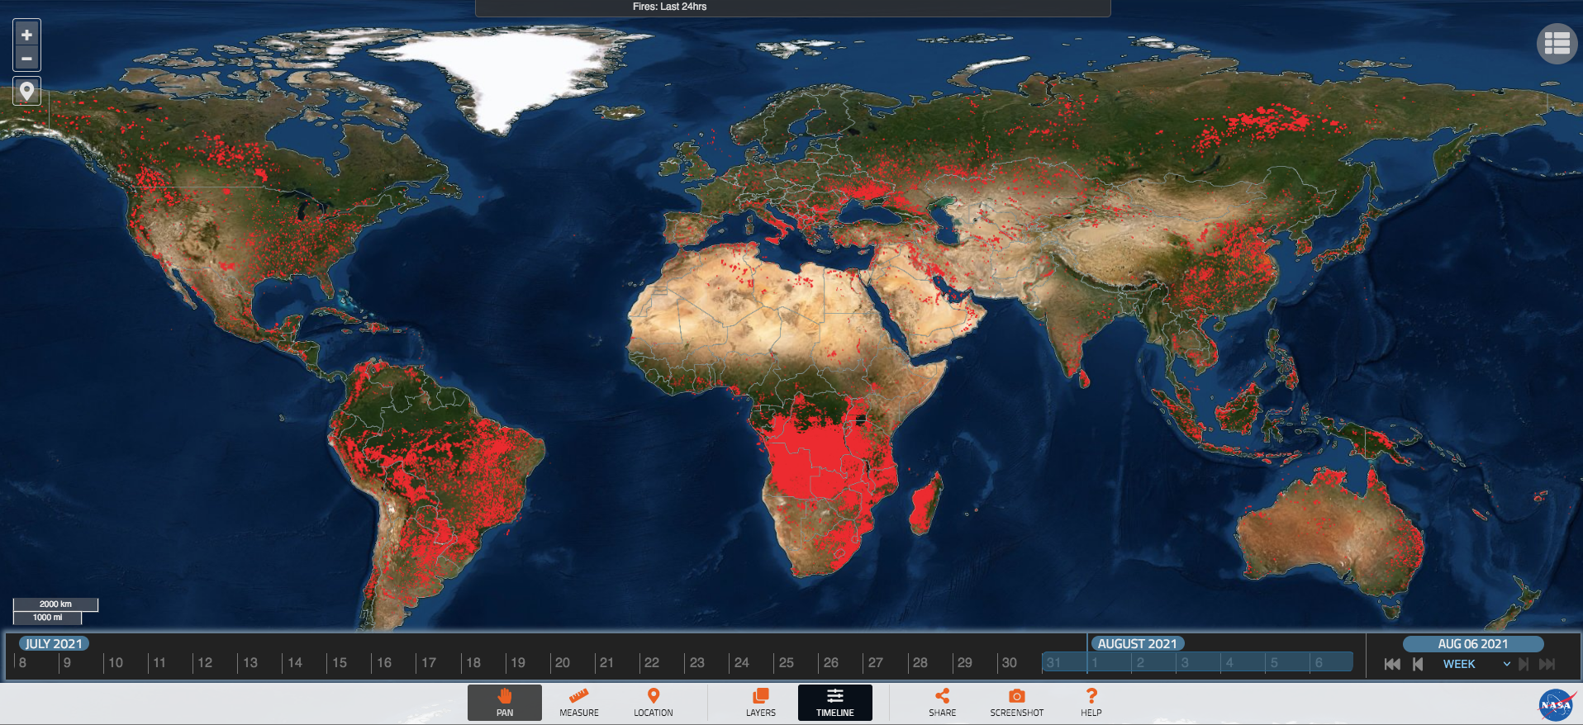The image size is (1583, 725).
Task: Share the current map view
Action: pyautogui.click(x=942, y=703)
